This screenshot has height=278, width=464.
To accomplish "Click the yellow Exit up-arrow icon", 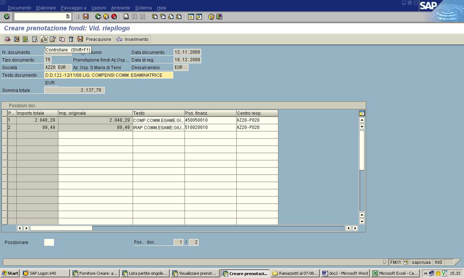I will click(x=106, y=17).
